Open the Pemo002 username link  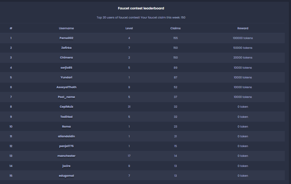pos(66,38)
